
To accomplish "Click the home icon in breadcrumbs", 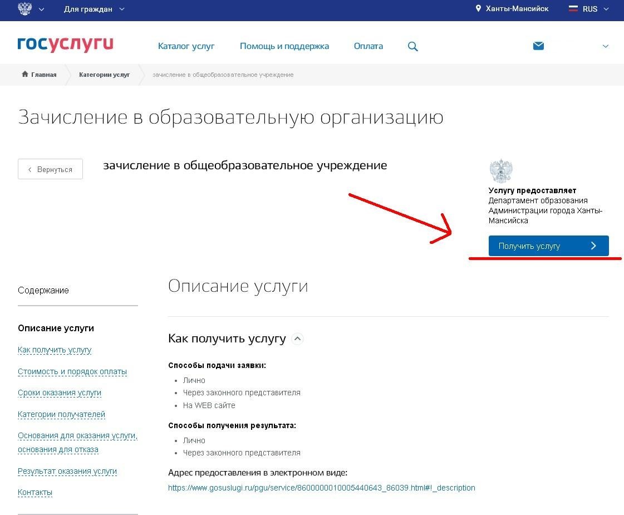I will click(x=24, y=75).
